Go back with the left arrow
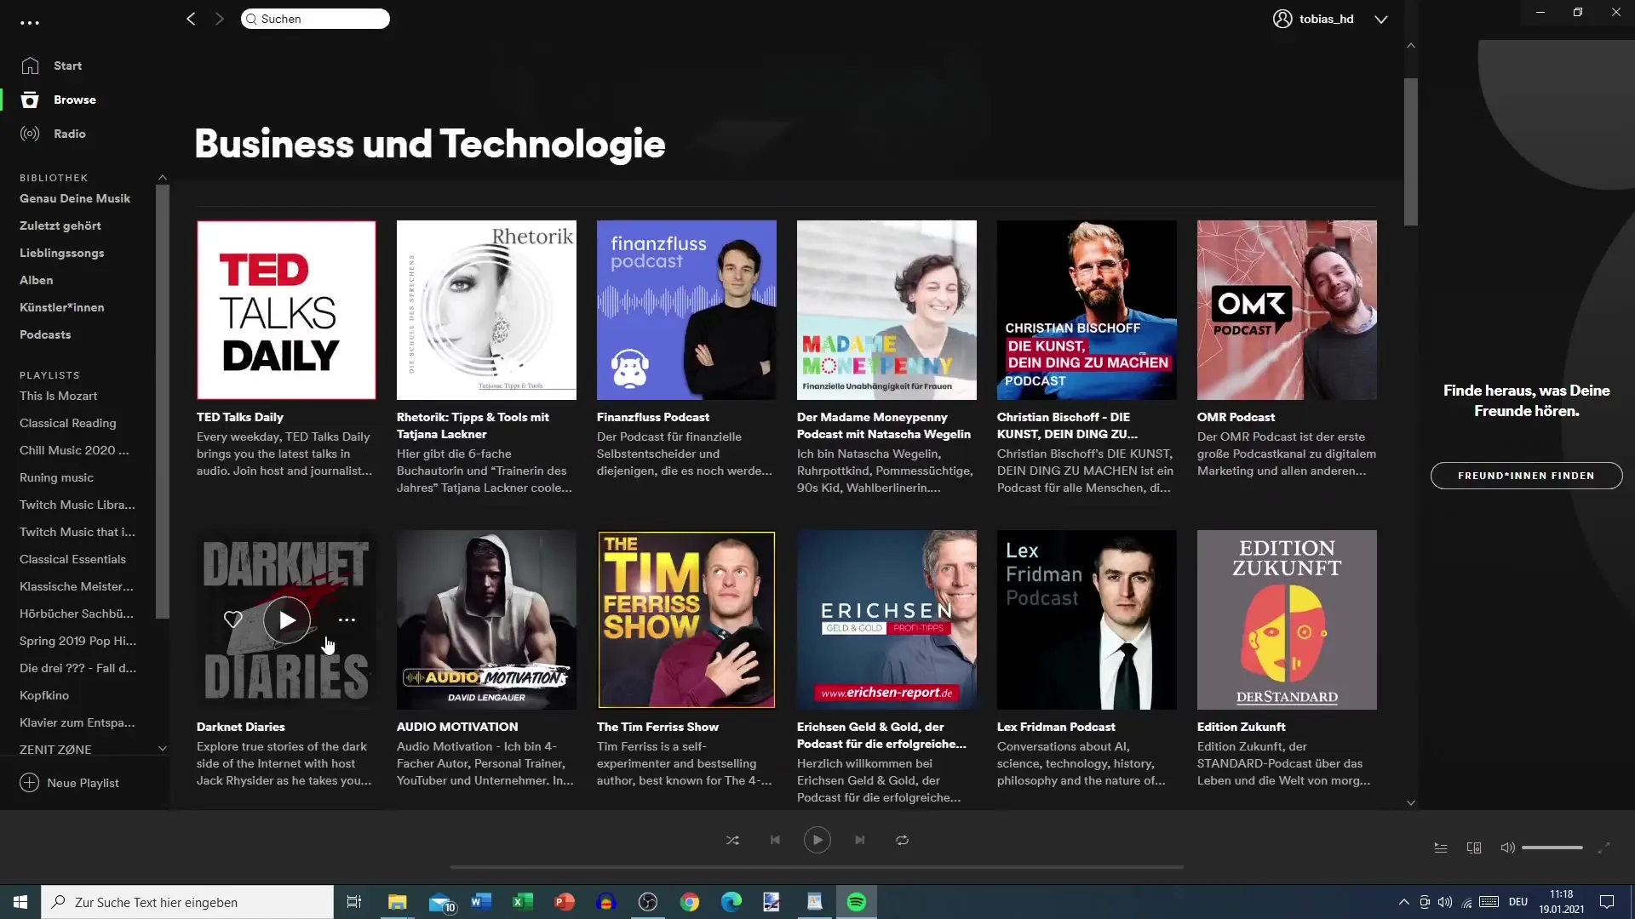 pyautogui.click(x=191, y=19)
